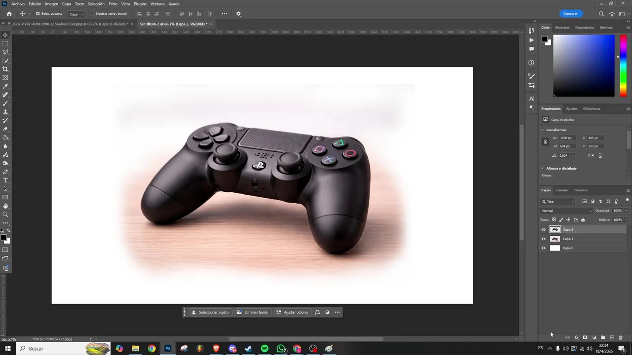Viewport: 632px width, 355px height.
Task: Open the Actions panel play icon
Action: click(x=531, y=40)
